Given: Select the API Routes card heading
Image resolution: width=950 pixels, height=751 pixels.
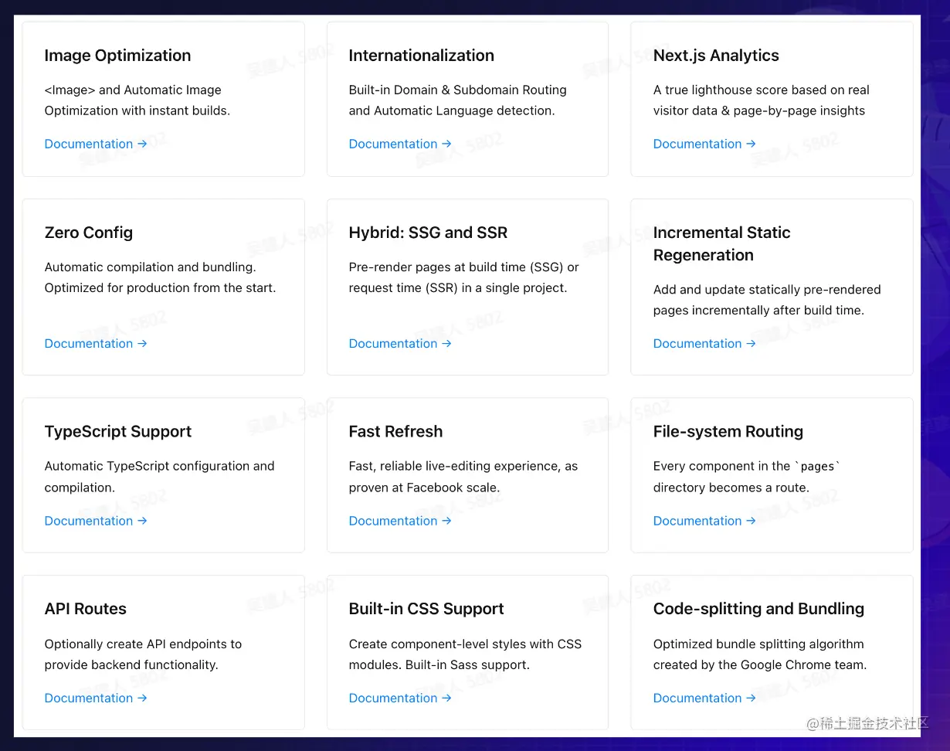Looking at the screenshot, I should (86, 609).
